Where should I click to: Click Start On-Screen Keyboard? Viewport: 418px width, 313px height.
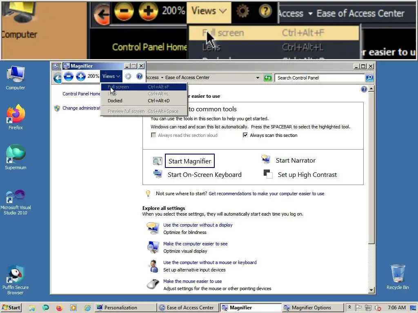coord(205,174)
